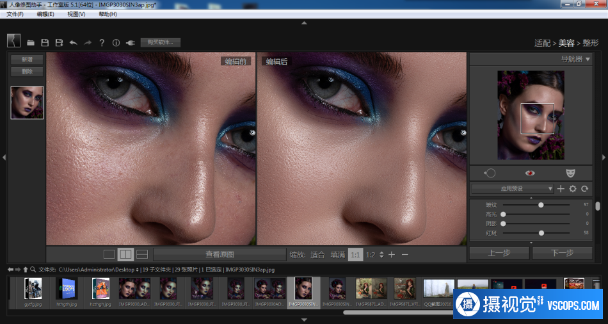
Task: Click the 上一步 button
Action: [x=499, y=254]
